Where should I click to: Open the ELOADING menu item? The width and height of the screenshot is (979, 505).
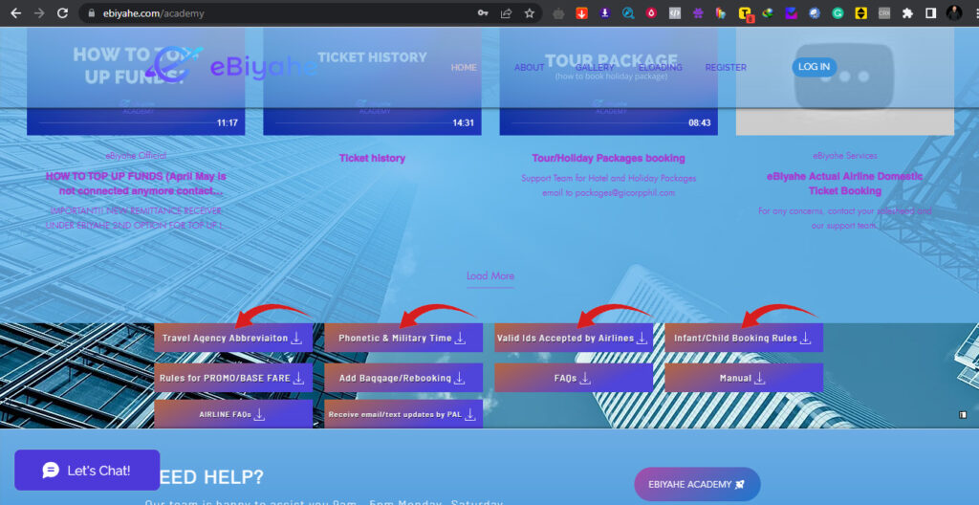tap(660, 68)
